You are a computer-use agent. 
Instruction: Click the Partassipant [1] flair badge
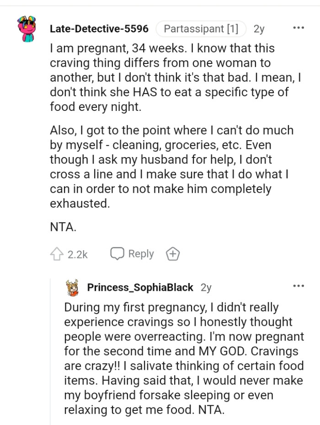[201, 28]
